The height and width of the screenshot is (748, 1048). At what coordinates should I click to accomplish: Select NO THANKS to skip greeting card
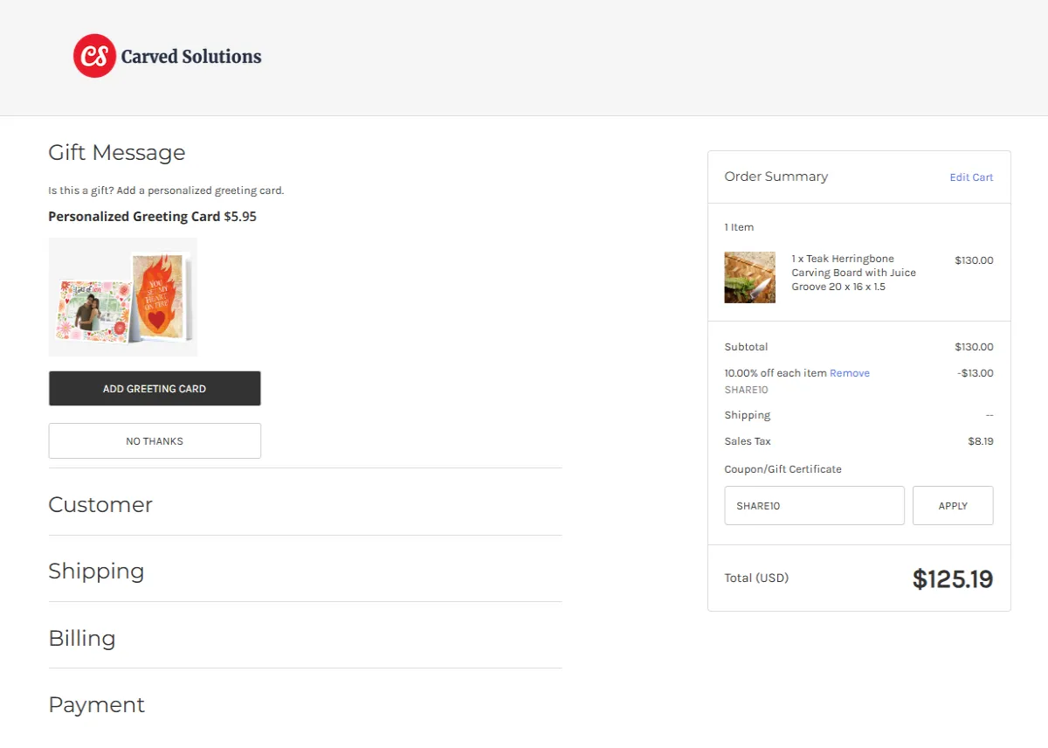tap(155, 440)
